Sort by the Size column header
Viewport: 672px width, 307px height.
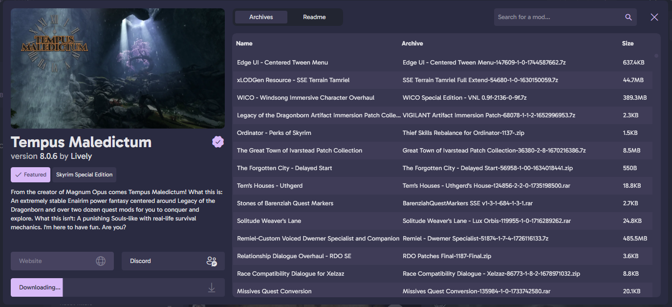click(x=628, y=44)
